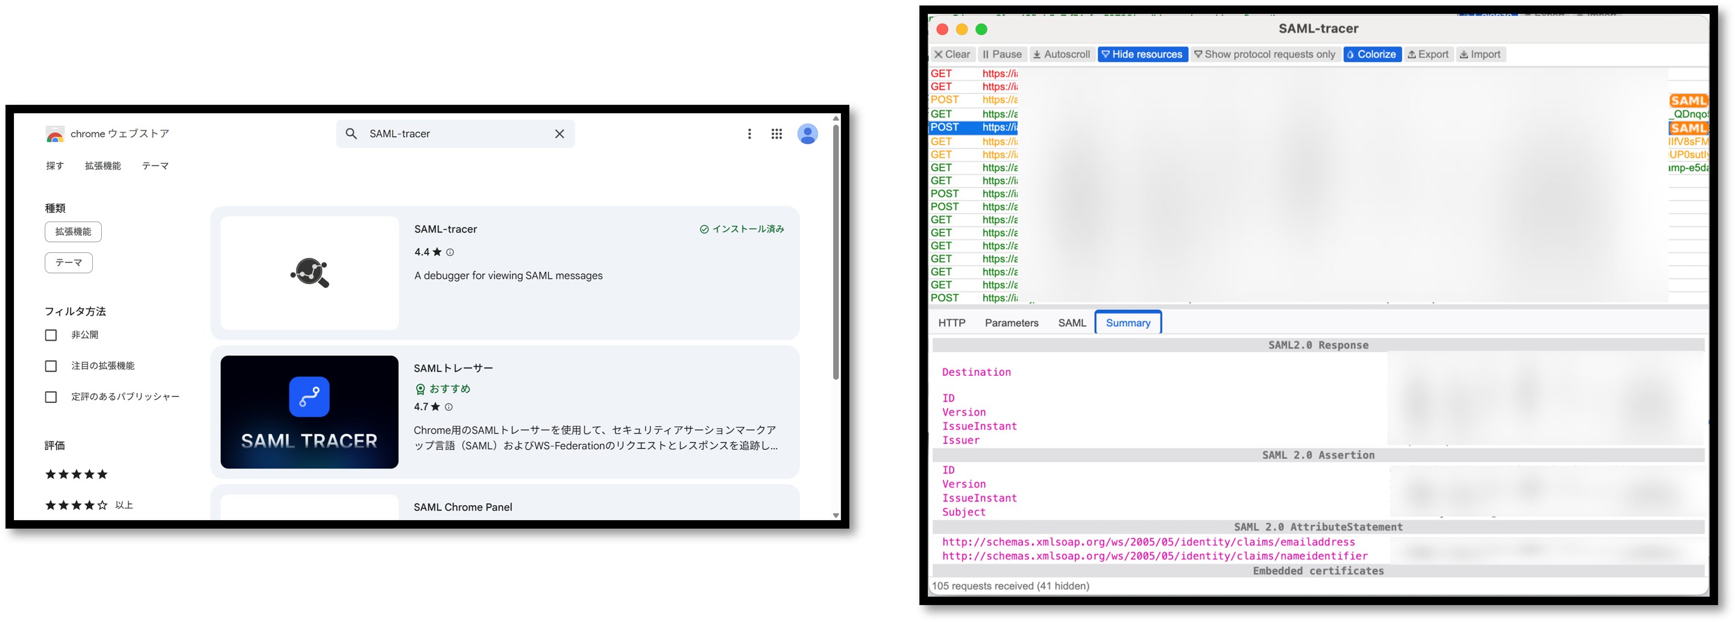
Task: Switch to the HTTP tab
Action: coord(952,323)
